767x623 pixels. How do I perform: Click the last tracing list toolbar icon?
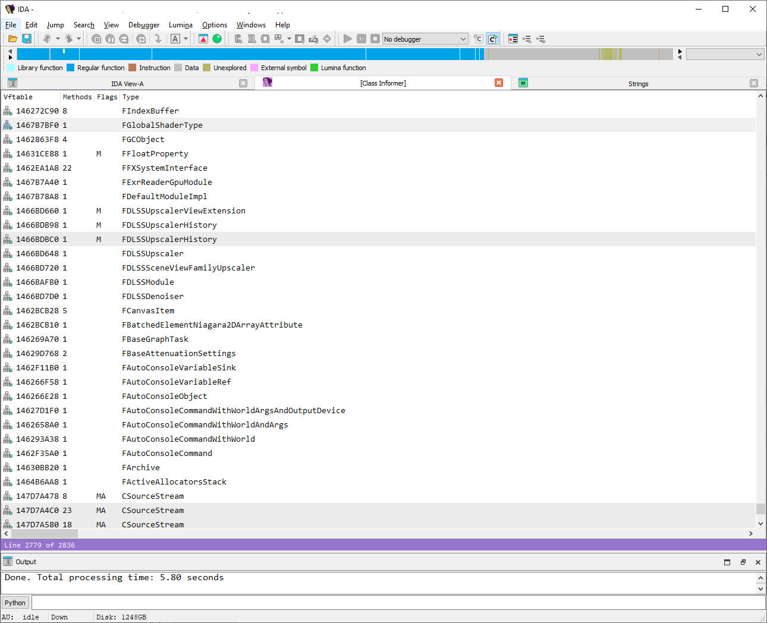[x=540, y=39]
